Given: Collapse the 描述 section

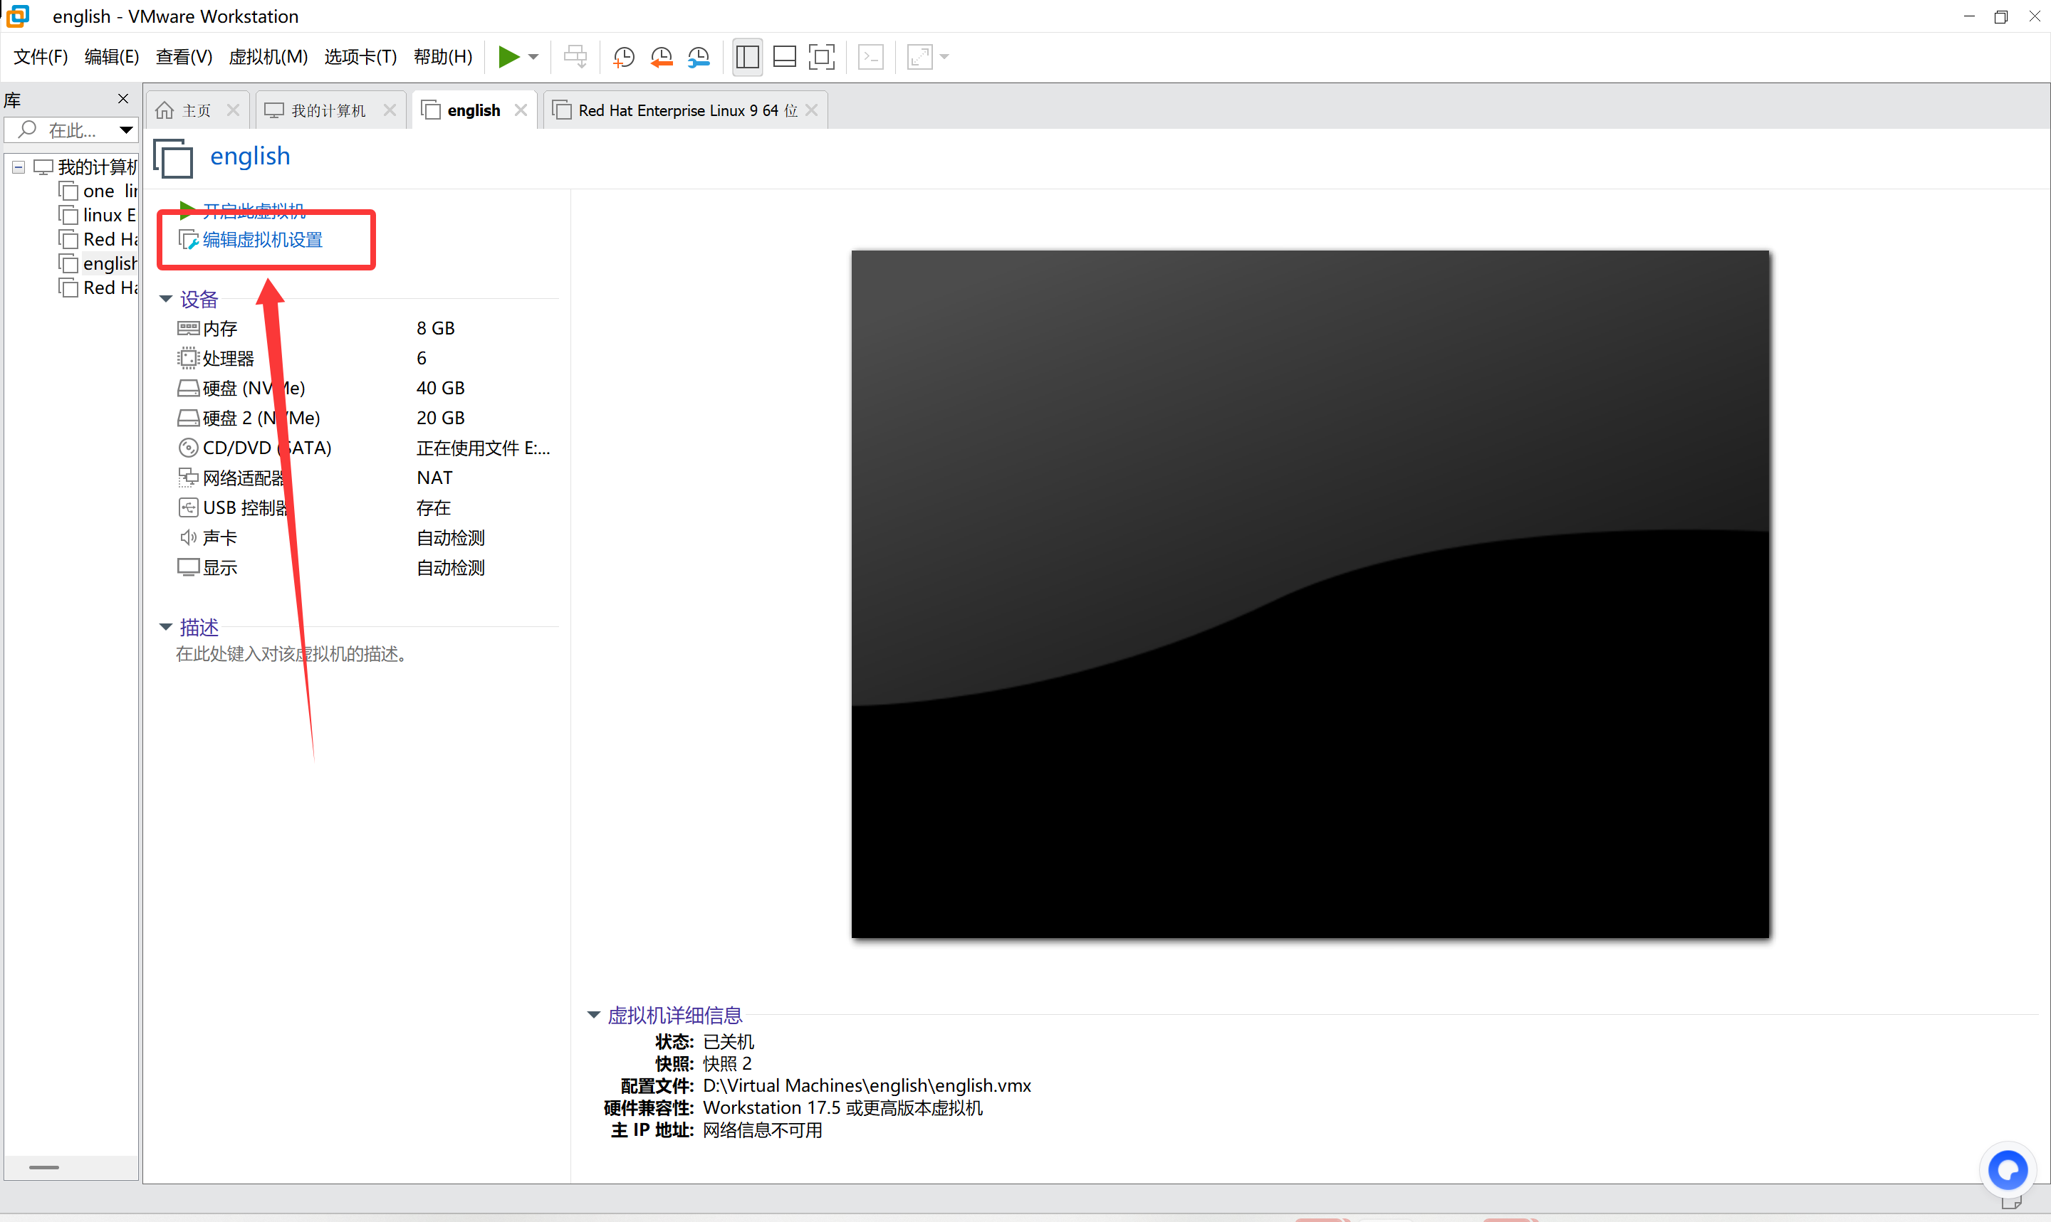Looking at the screenshot, I should [x=165, y=628].
